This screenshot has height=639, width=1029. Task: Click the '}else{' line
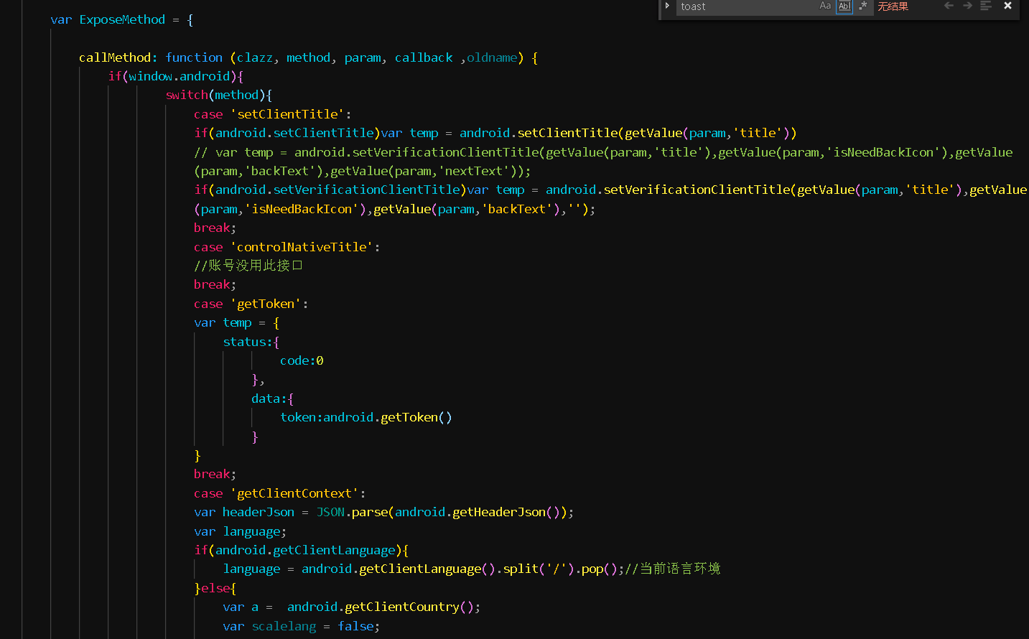(215, 588)
